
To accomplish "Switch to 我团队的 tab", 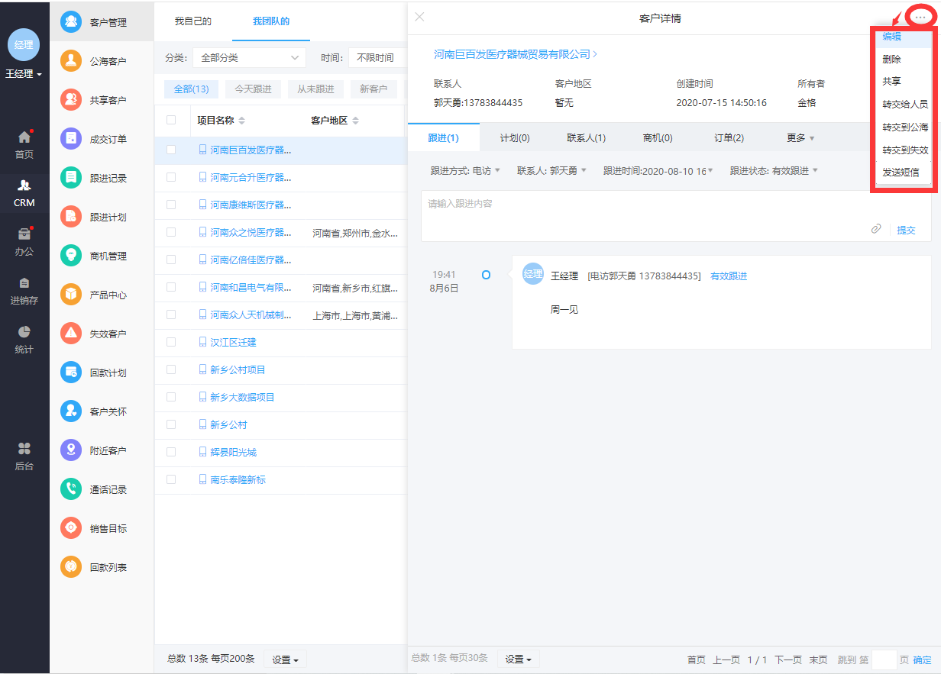I will tap(271, 21).
